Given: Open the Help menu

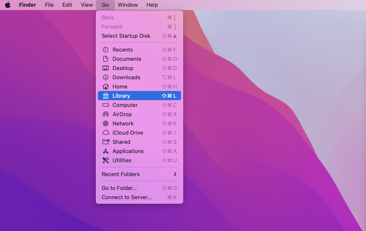Looking at the screenshot, I should click(152, 5).
